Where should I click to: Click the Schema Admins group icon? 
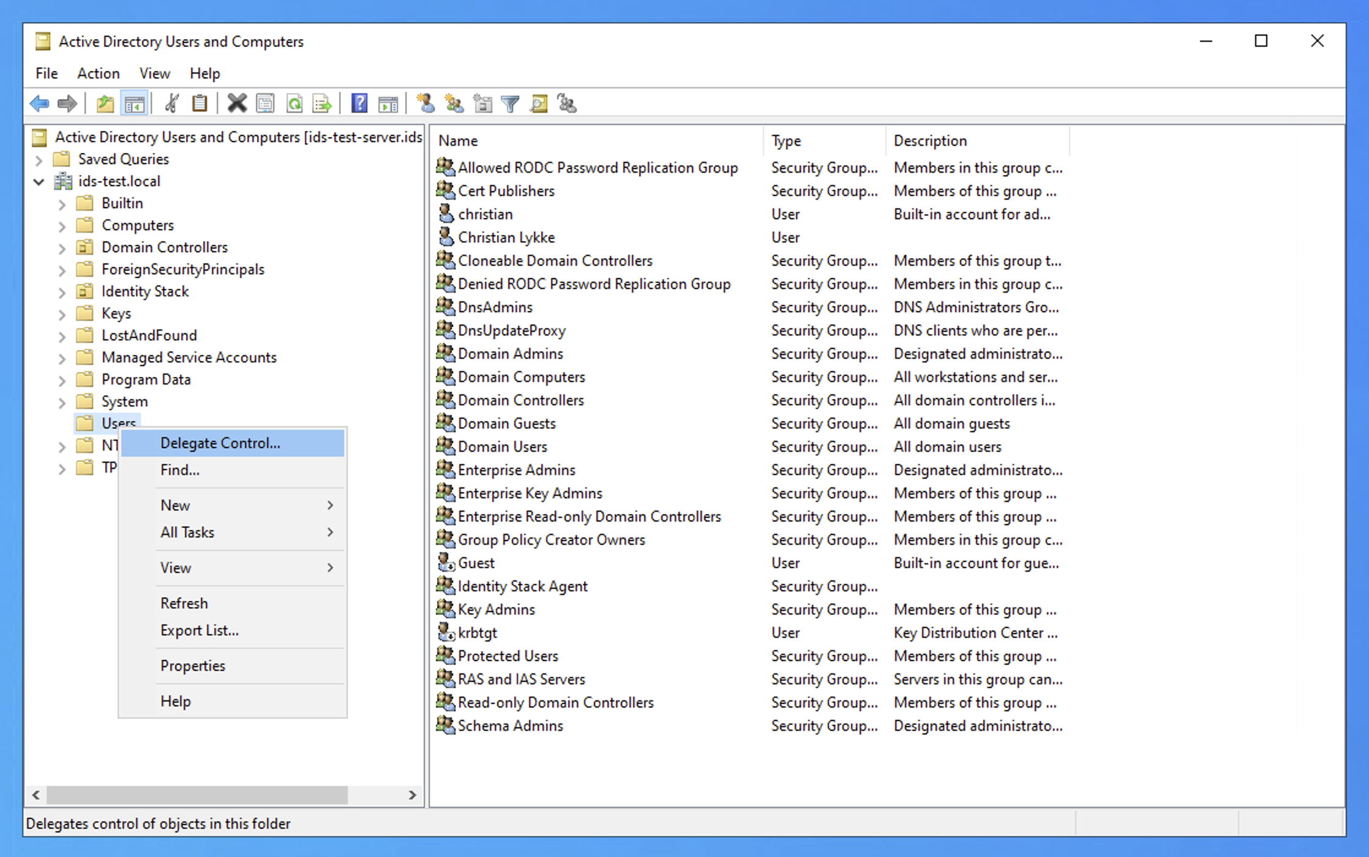(x=445, y=725)
